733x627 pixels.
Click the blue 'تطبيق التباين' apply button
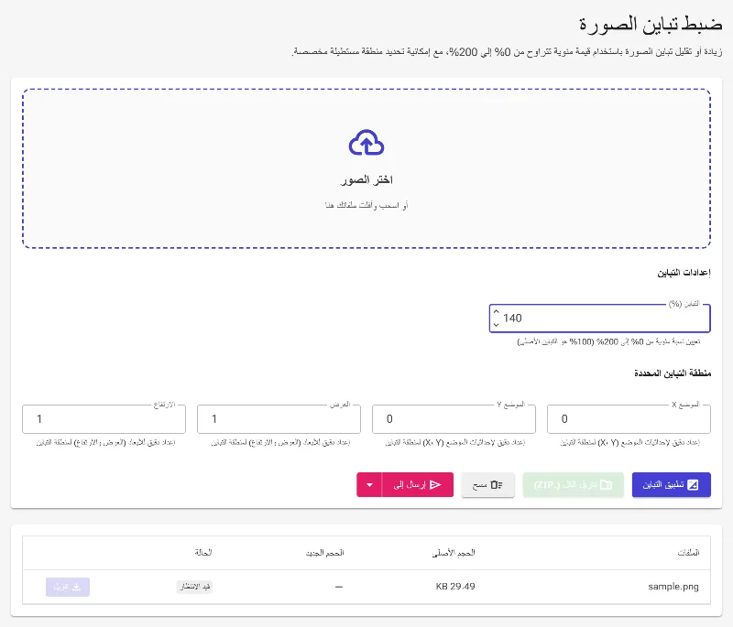coord(672,484)
